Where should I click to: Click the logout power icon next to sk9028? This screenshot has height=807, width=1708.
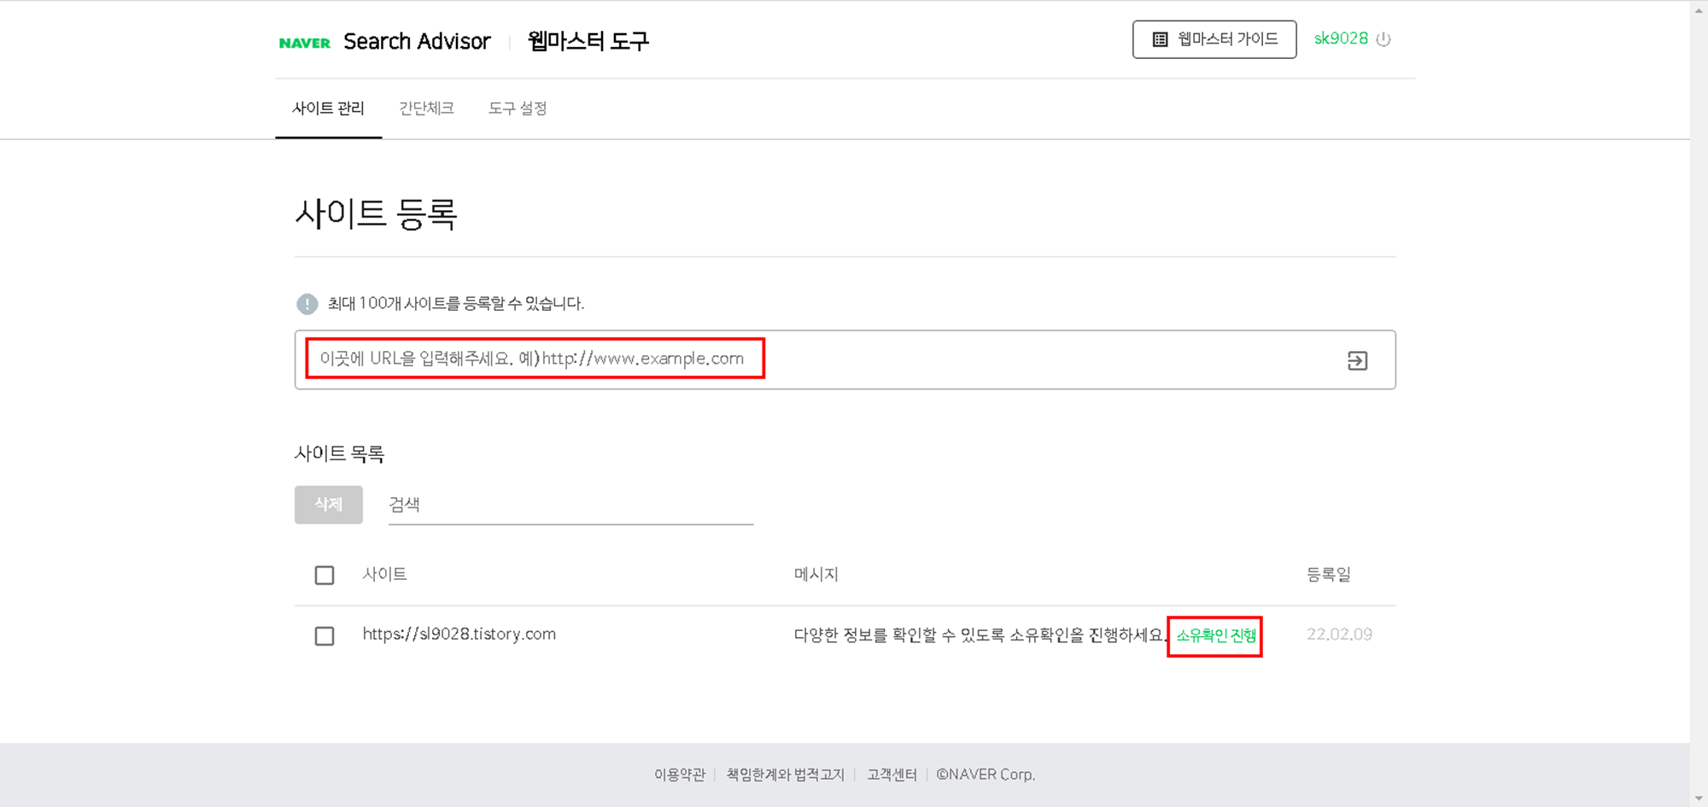tap(1383, 39)
